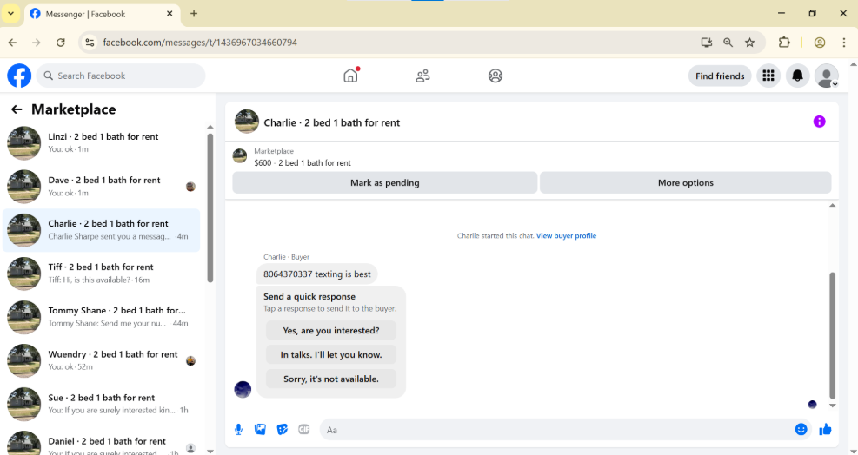Screen dimensions: 858x455
Task: Open the Linzi conversation
Action: click(x=101, y=142)
